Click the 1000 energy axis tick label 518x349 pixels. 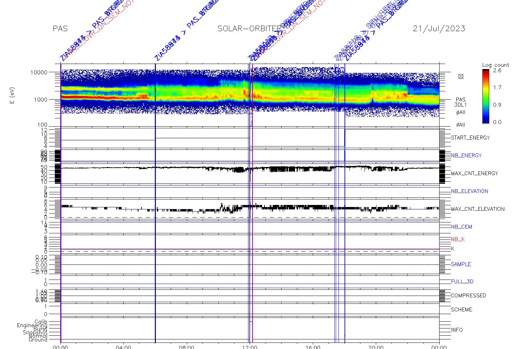40,100
